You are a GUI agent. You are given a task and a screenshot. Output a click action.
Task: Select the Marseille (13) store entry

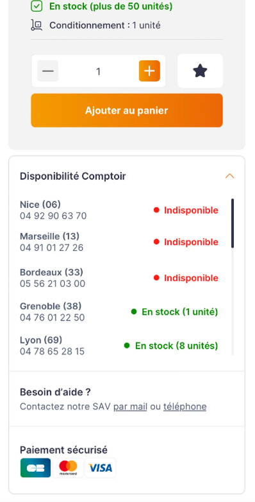(x=119, y=242)
